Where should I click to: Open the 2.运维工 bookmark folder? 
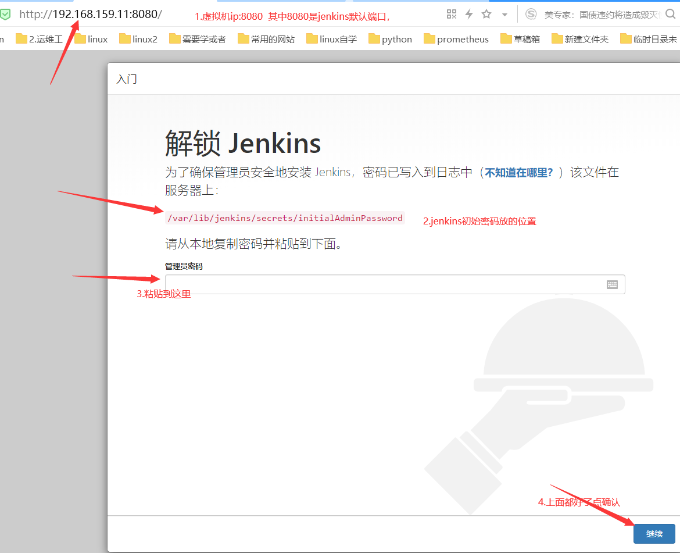pos(39,39)
